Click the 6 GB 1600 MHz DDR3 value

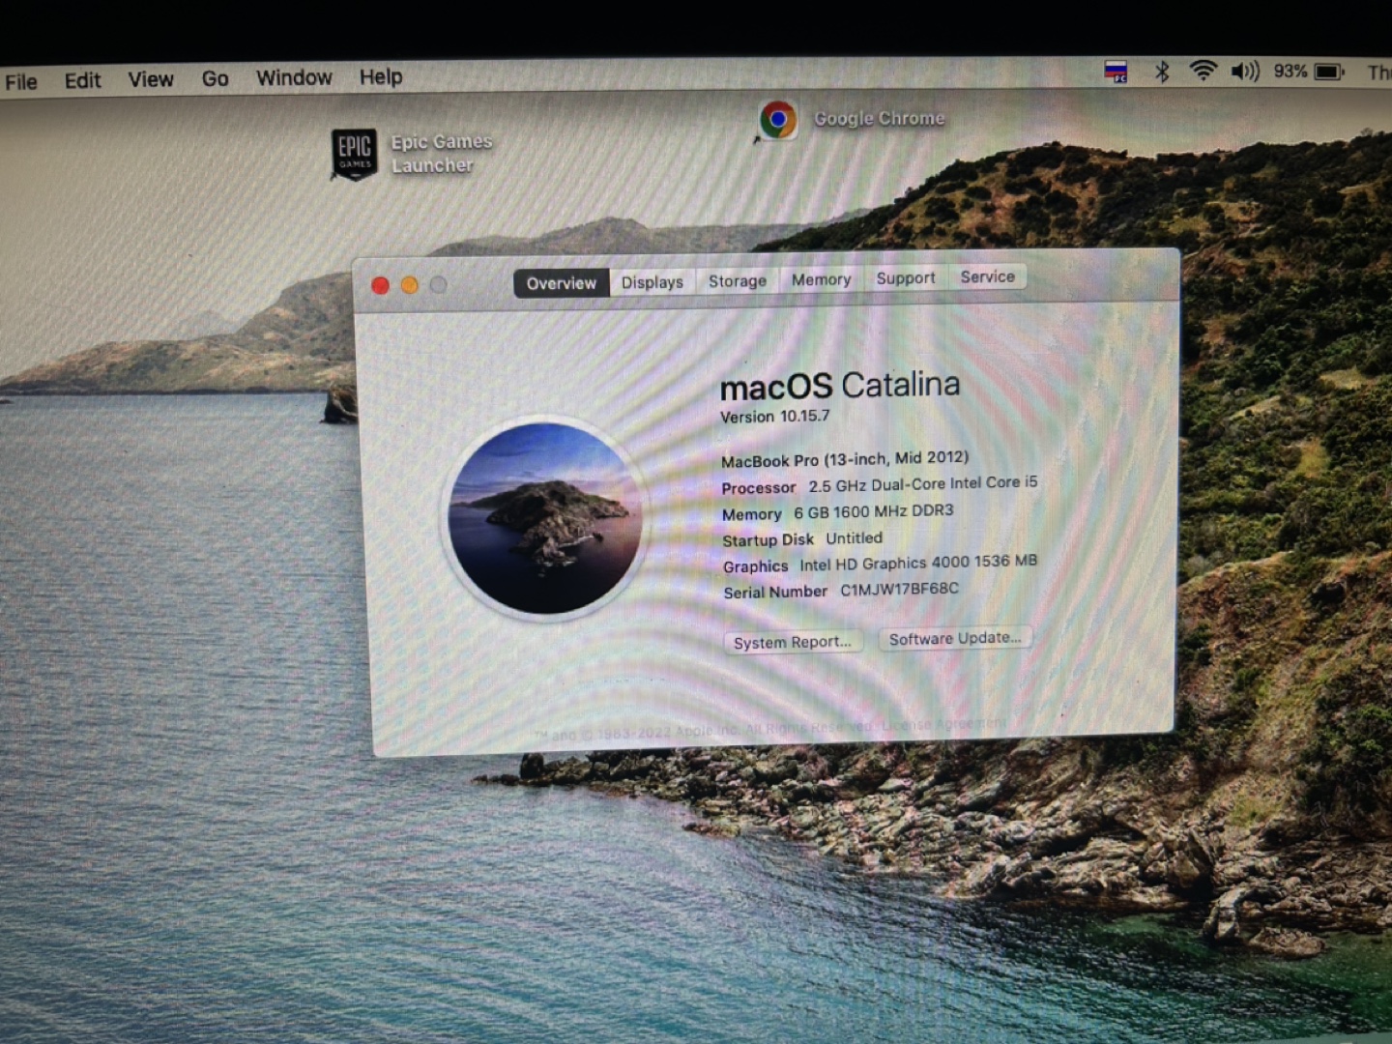[x=874, y=511]
